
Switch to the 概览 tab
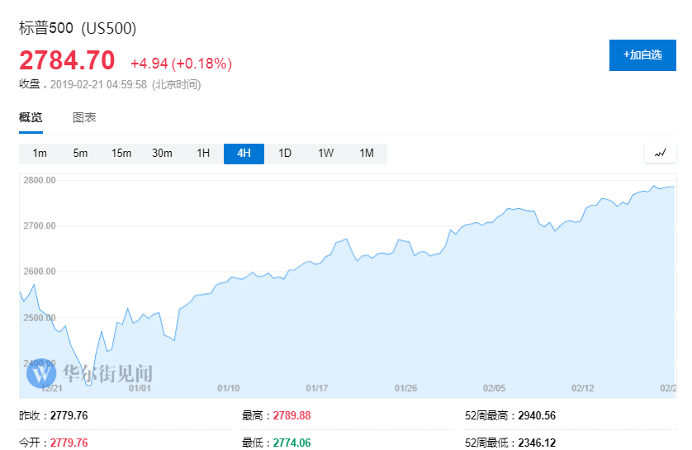coord(31,117)
